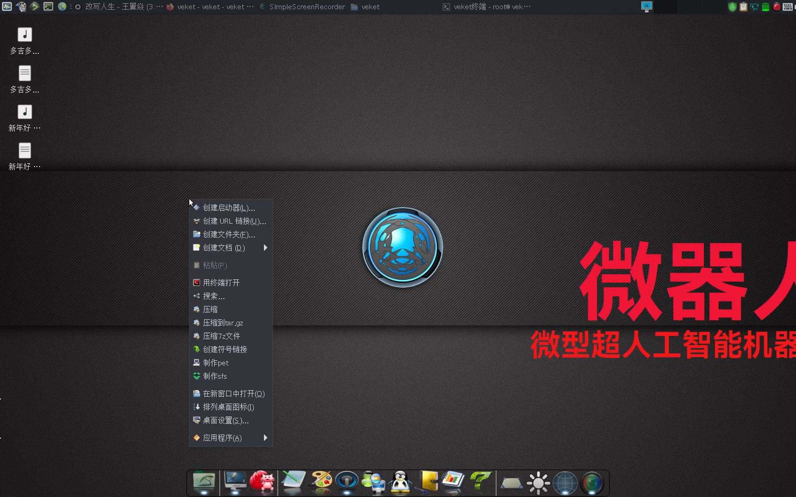This screenshot has height=497, width=796.
Task: Switch to the veket file manager taskbar window
Action: [x=365, y=7]
